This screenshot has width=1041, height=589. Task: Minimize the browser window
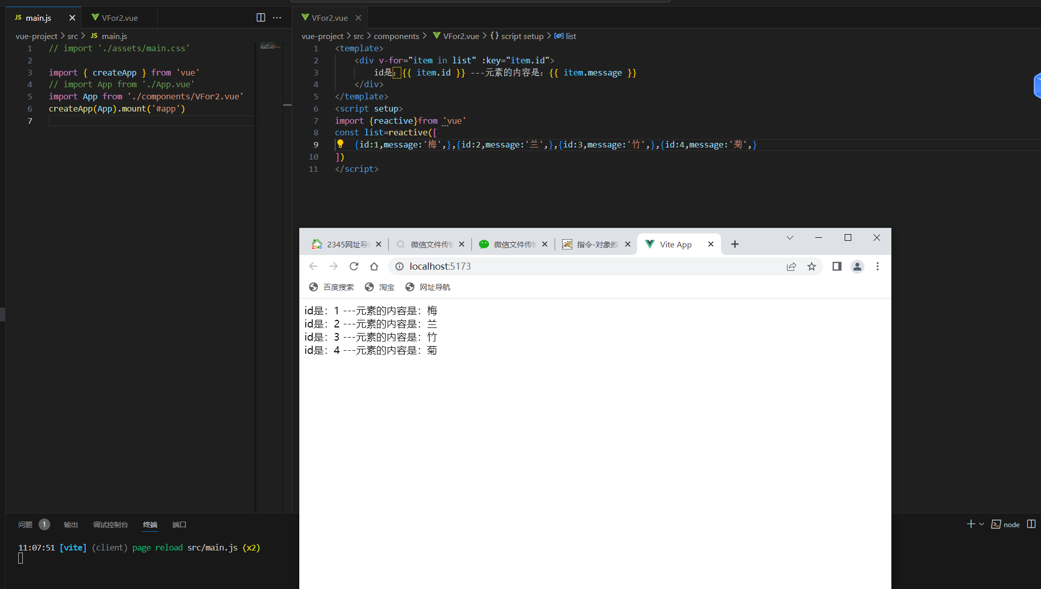click(x=818, y=237)
